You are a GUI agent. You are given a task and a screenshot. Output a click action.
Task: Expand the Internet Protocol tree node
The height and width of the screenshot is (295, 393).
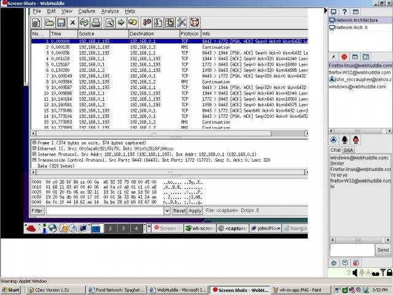point(34,154)
